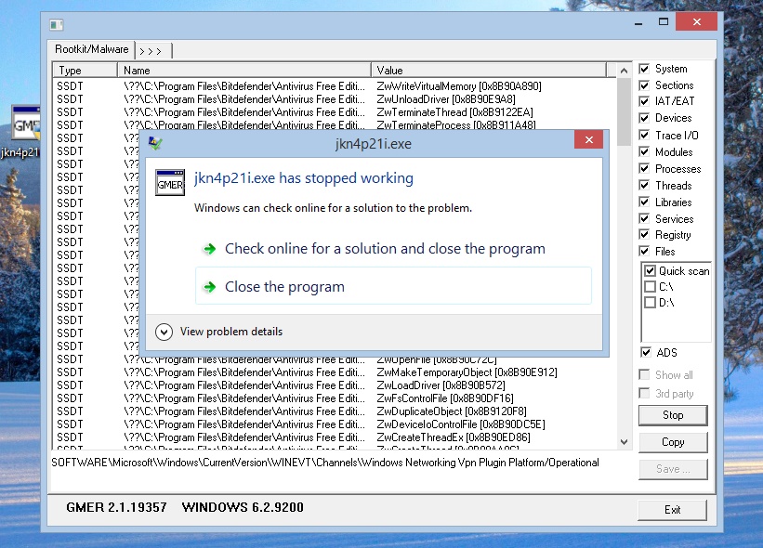Sort by the Name column header
Viewport: 763px width, 548px height.
(244, 71)
